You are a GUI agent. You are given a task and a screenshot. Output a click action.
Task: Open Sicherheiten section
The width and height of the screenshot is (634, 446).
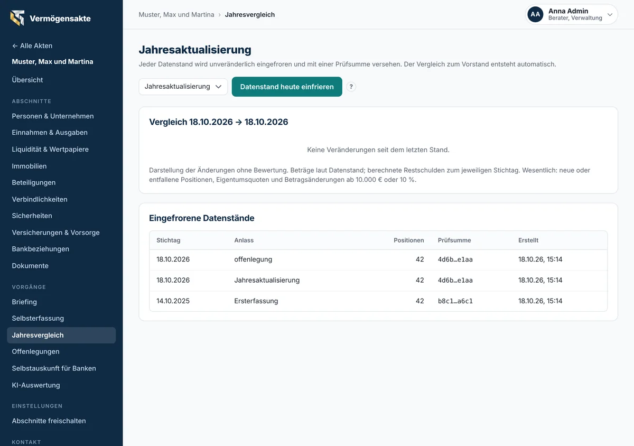click(32, 216)
